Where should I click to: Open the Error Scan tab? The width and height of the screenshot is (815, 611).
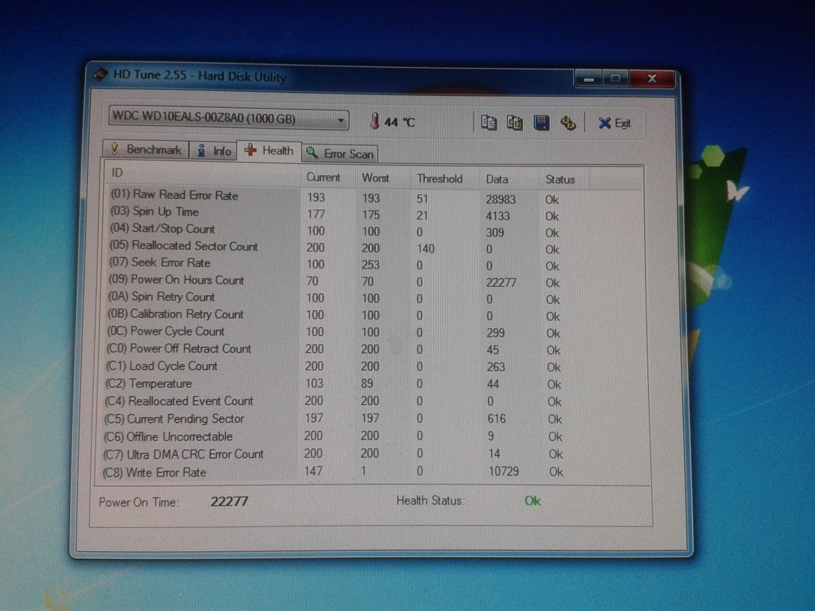coord(340,154)
